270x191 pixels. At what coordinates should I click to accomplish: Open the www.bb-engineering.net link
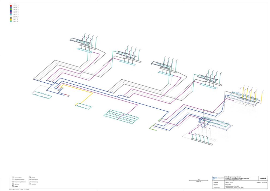tap(232, 180)
